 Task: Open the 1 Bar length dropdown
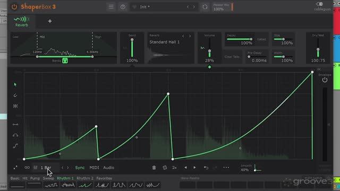tap(46, 168)
